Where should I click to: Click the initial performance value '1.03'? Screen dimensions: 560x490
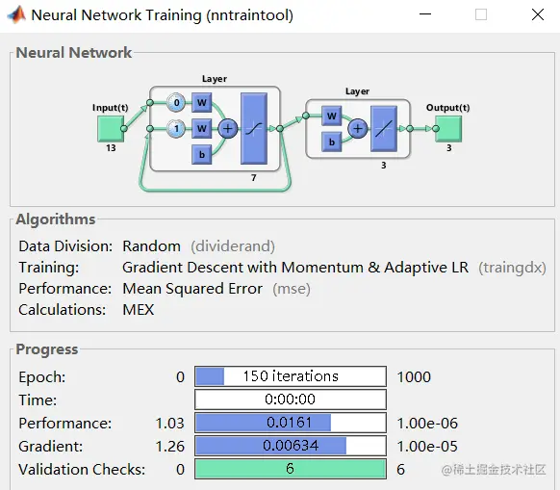click(170, 424)
